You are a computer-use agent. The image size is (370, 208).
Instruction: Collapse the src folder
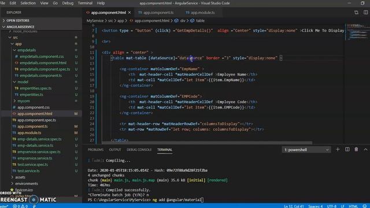(13, 38)
